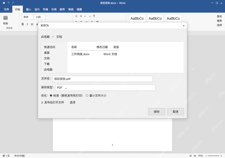This screenshot has width=225, height=158.
Task: Click the bullet list icon in ribbon
Action: tap(76, 16)
